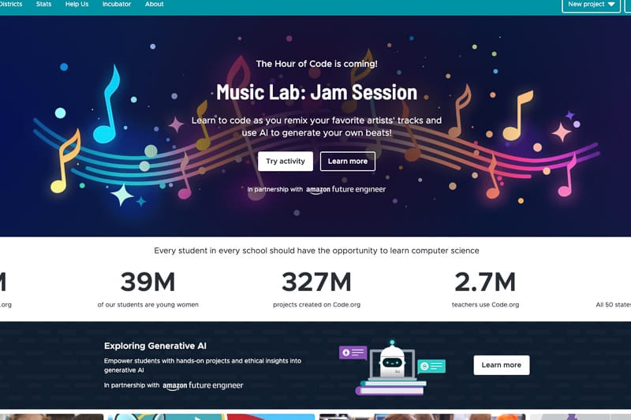Screen dimensions: 631x420
Task: Click the Exploring Generative AI heading
Action: [155, 346]
